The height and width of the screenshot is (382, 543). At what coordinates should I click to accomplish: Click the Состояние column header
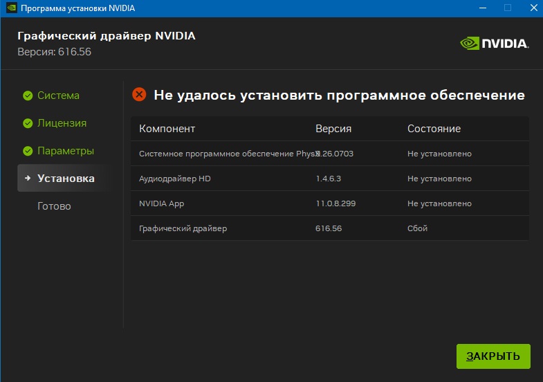click(x=434, y=129)
